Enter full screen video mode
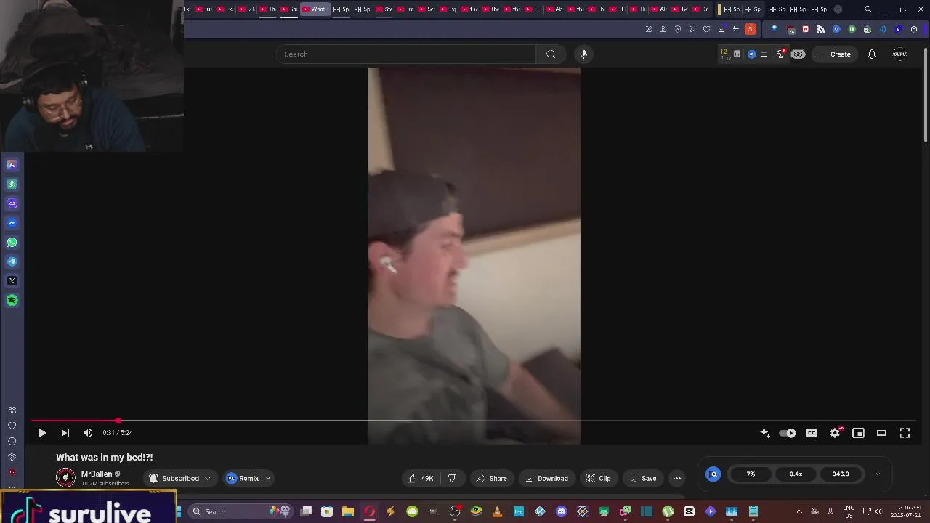 905,433
